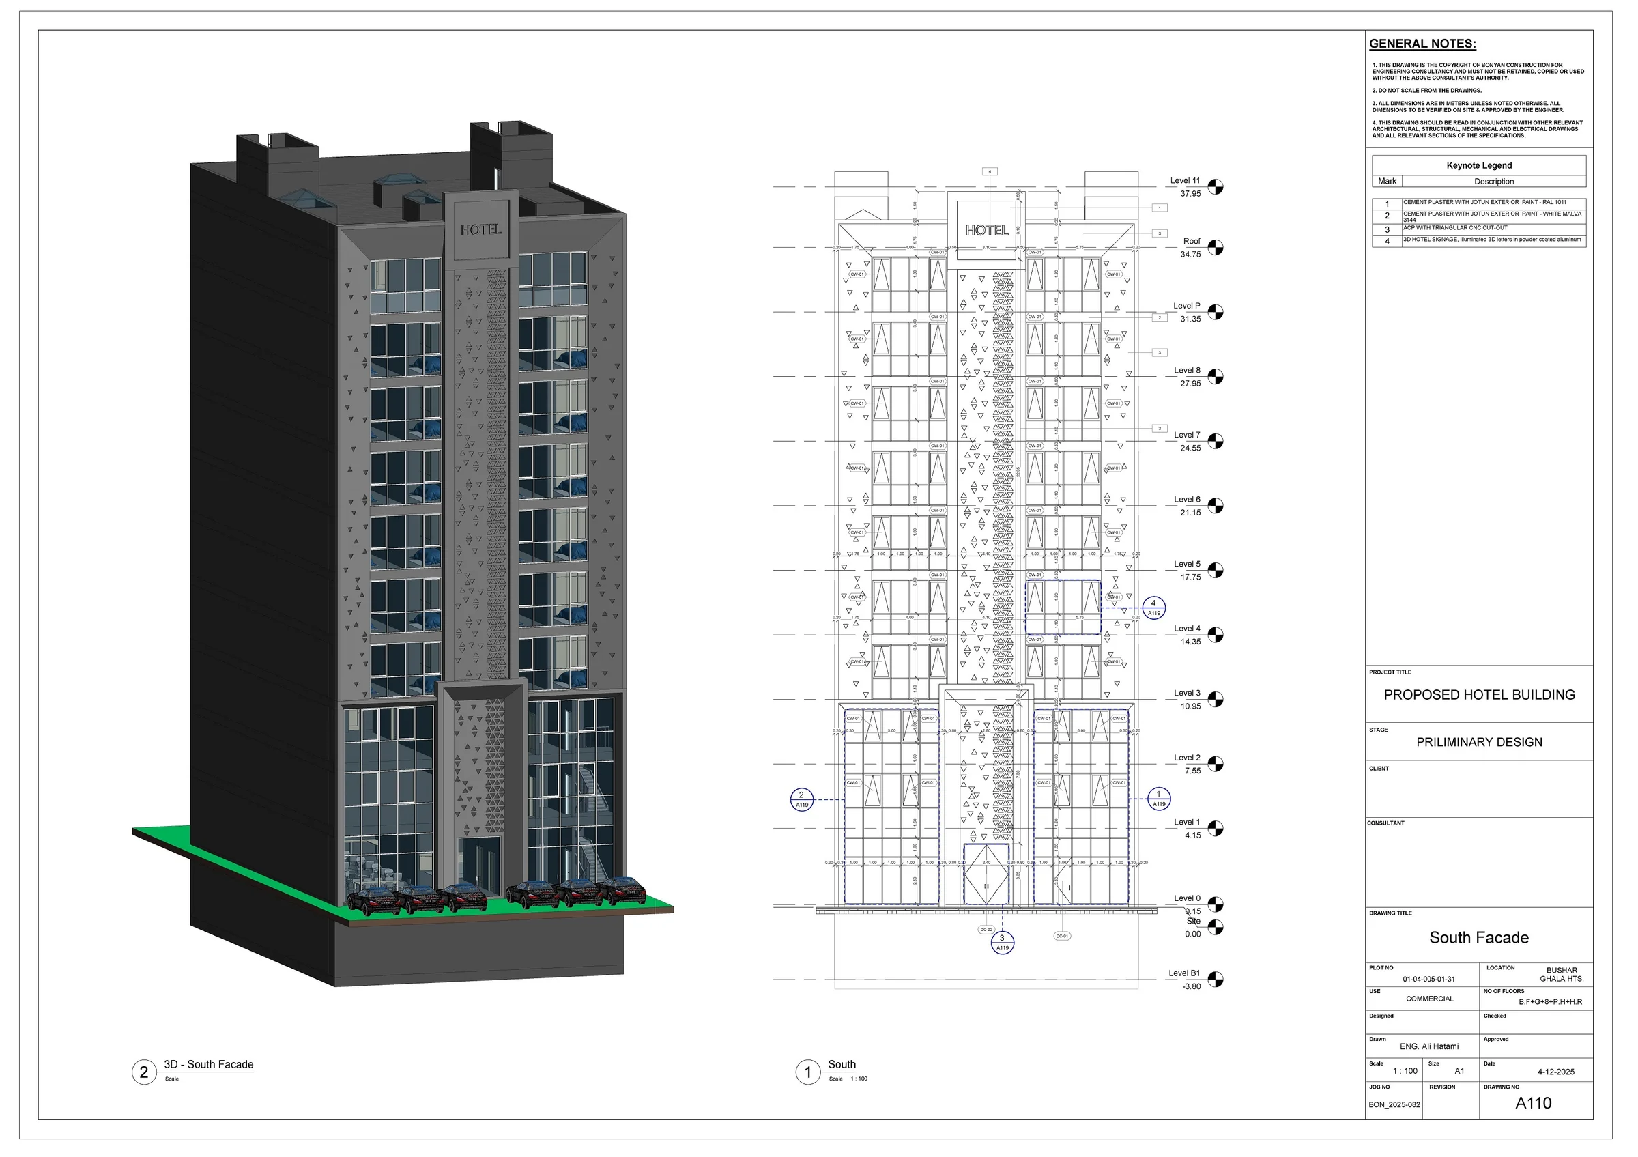Select the '3D - South Facade' view title
This screenshot has width=1638, height=1157.
(x=208, y=1064)
